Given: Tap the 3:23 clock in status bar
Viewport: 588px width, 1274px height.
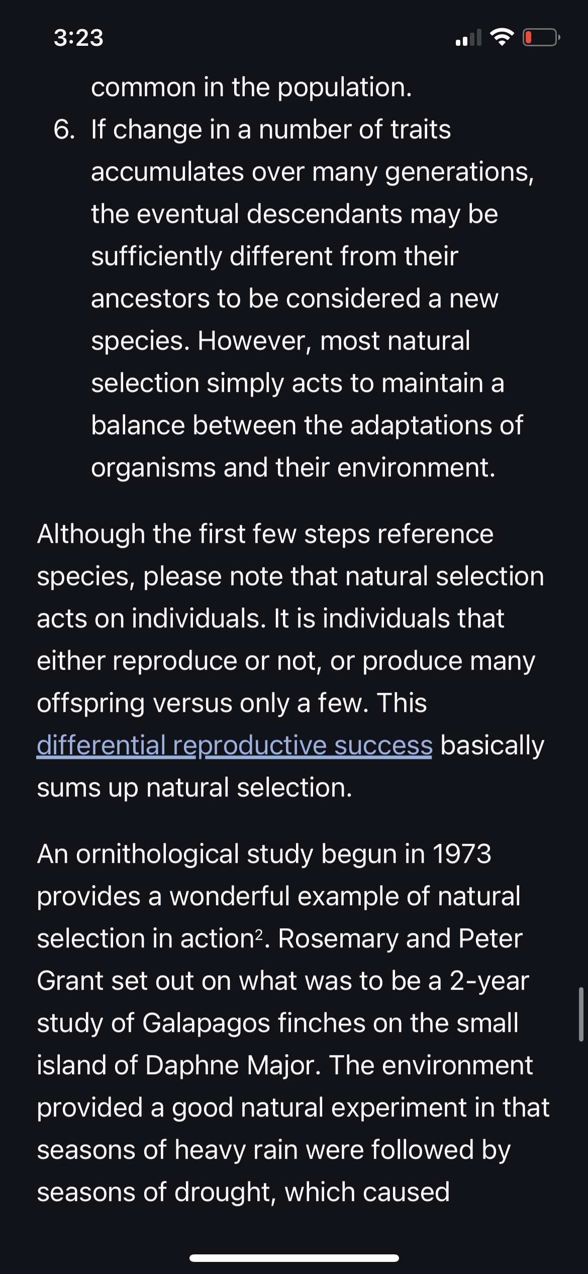Looking at the screenshot, I should [x=78, y=38].
